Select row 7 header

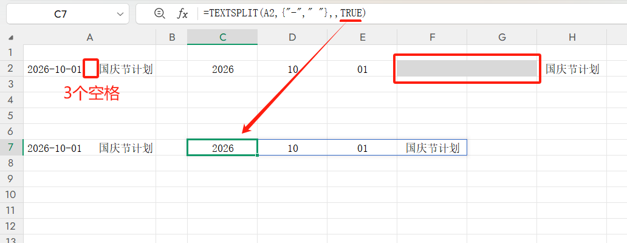(11, 147)
